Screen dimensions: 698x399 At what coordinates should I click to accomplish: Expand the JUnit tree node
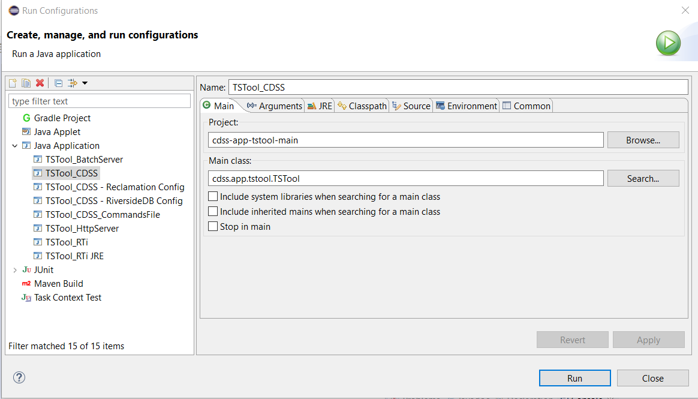(x=14, y=270)
